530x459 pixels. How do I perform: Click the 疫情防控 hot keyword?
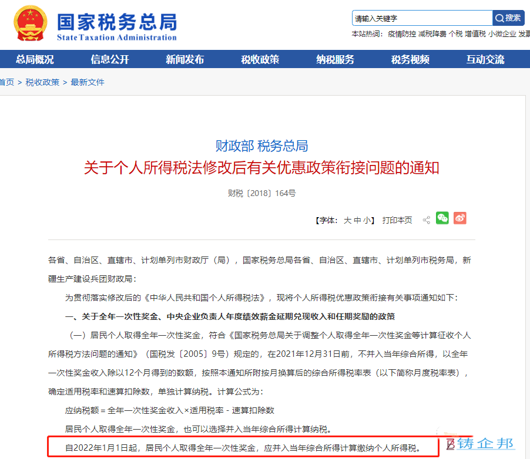[402, 34]
